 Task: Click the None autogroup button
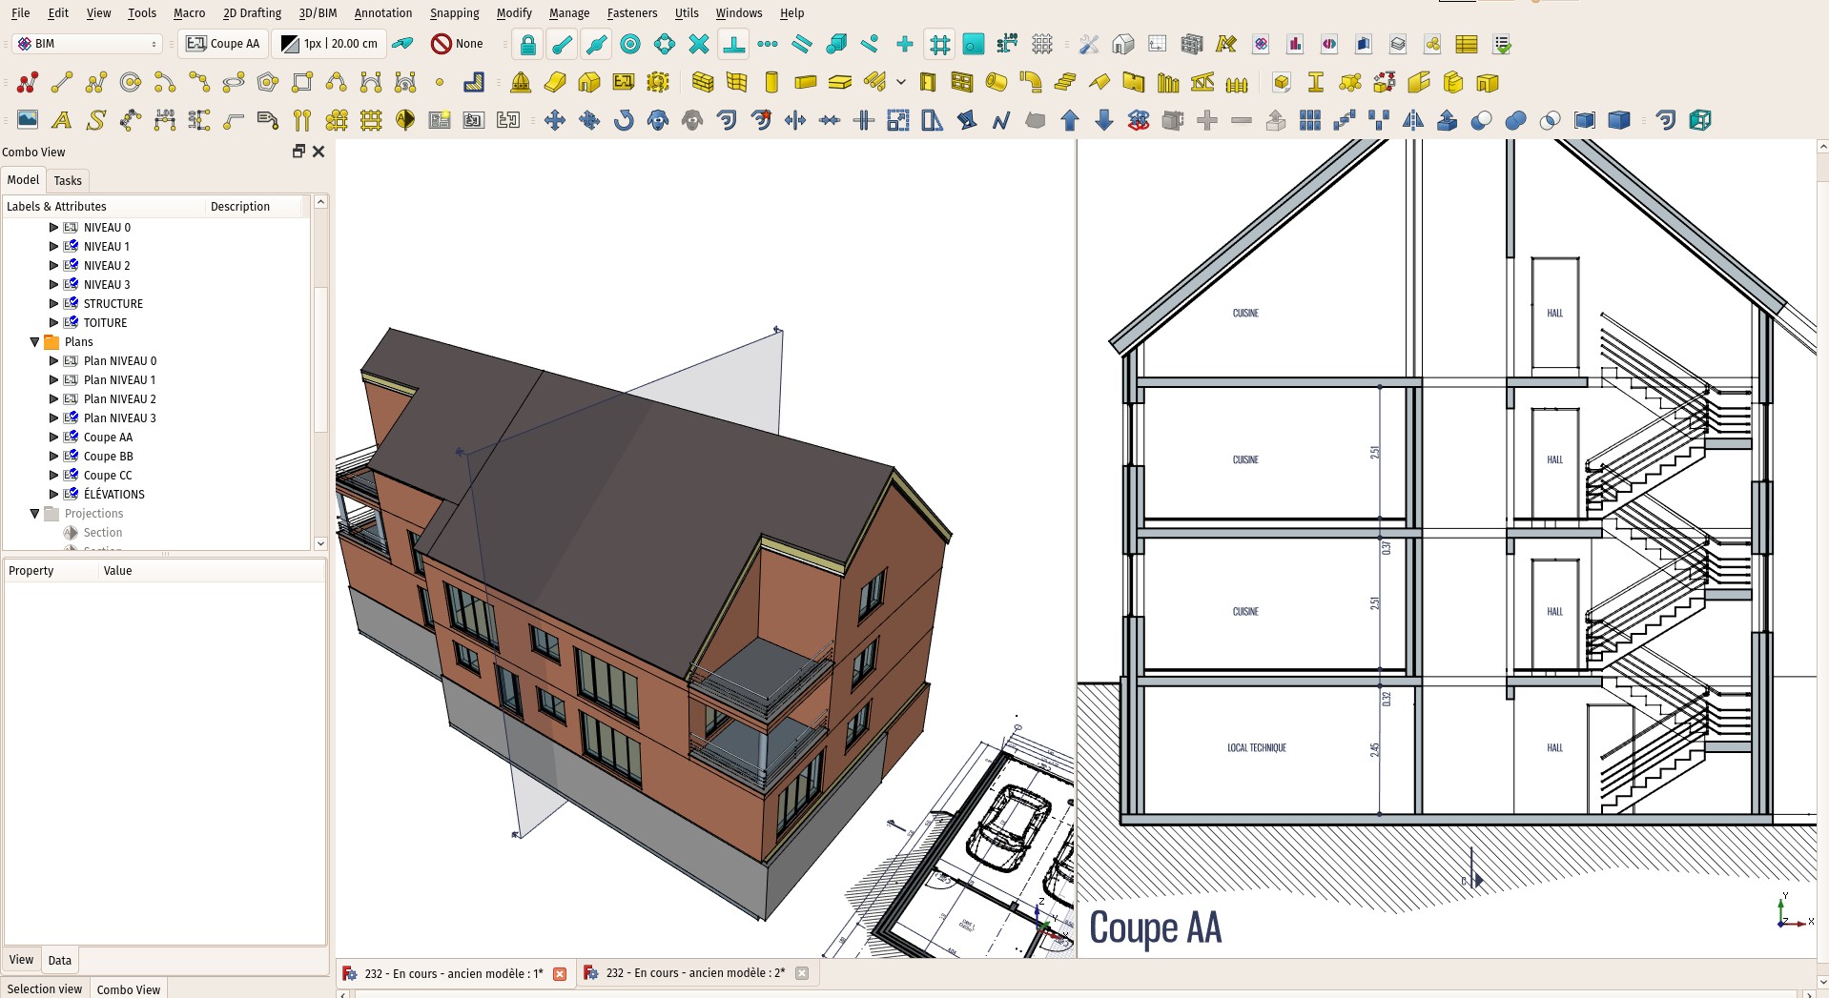(458, 44)
